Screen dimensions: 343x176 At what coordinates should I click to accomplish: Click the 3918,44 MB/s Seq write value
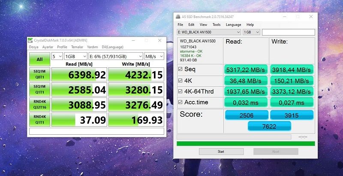coord(292,70)
